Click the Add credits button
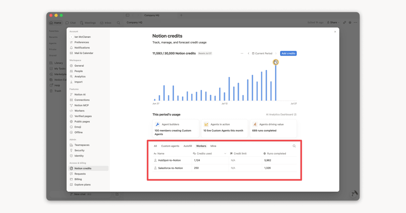This screenshot has height=213, width=406. [288, 53]
